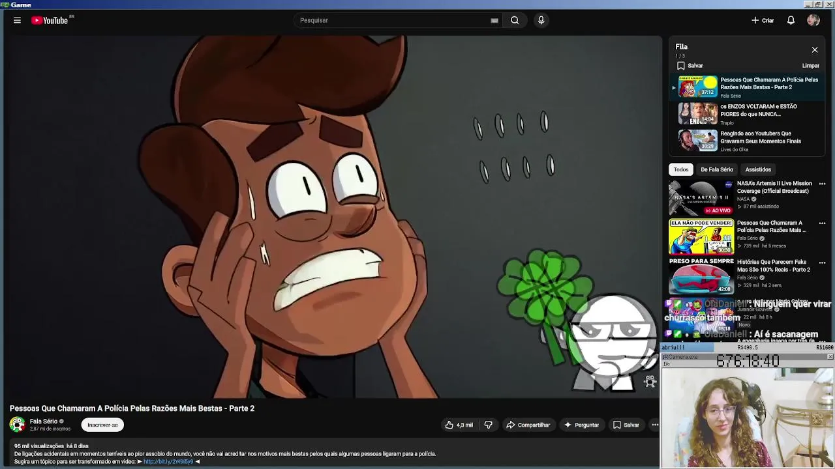Open the YouTube hamburger guide menu
Viewport: 835px width, 469px height.
click(x=17, y=20)
